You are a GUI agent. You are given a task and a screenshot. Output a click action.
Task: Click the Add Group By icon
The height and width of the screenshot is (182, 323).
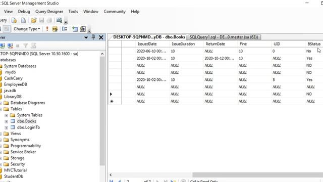pos(65,29)
